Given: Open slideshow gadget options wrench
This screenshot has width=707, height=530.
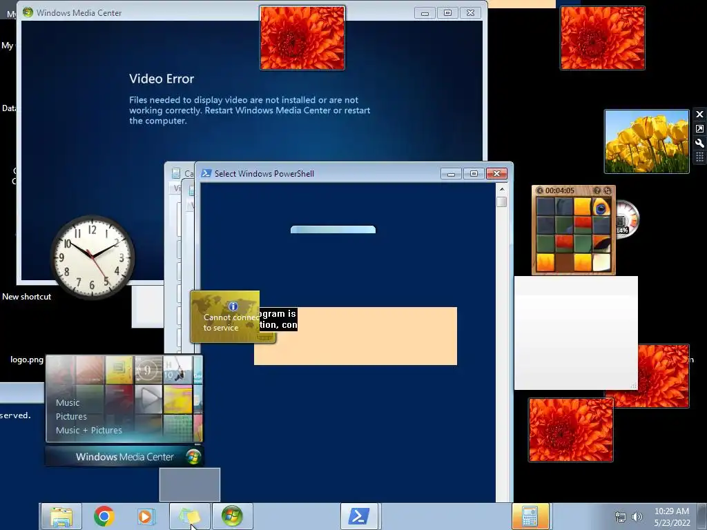Looking at the screenshot, I should [x=699, y=144].
